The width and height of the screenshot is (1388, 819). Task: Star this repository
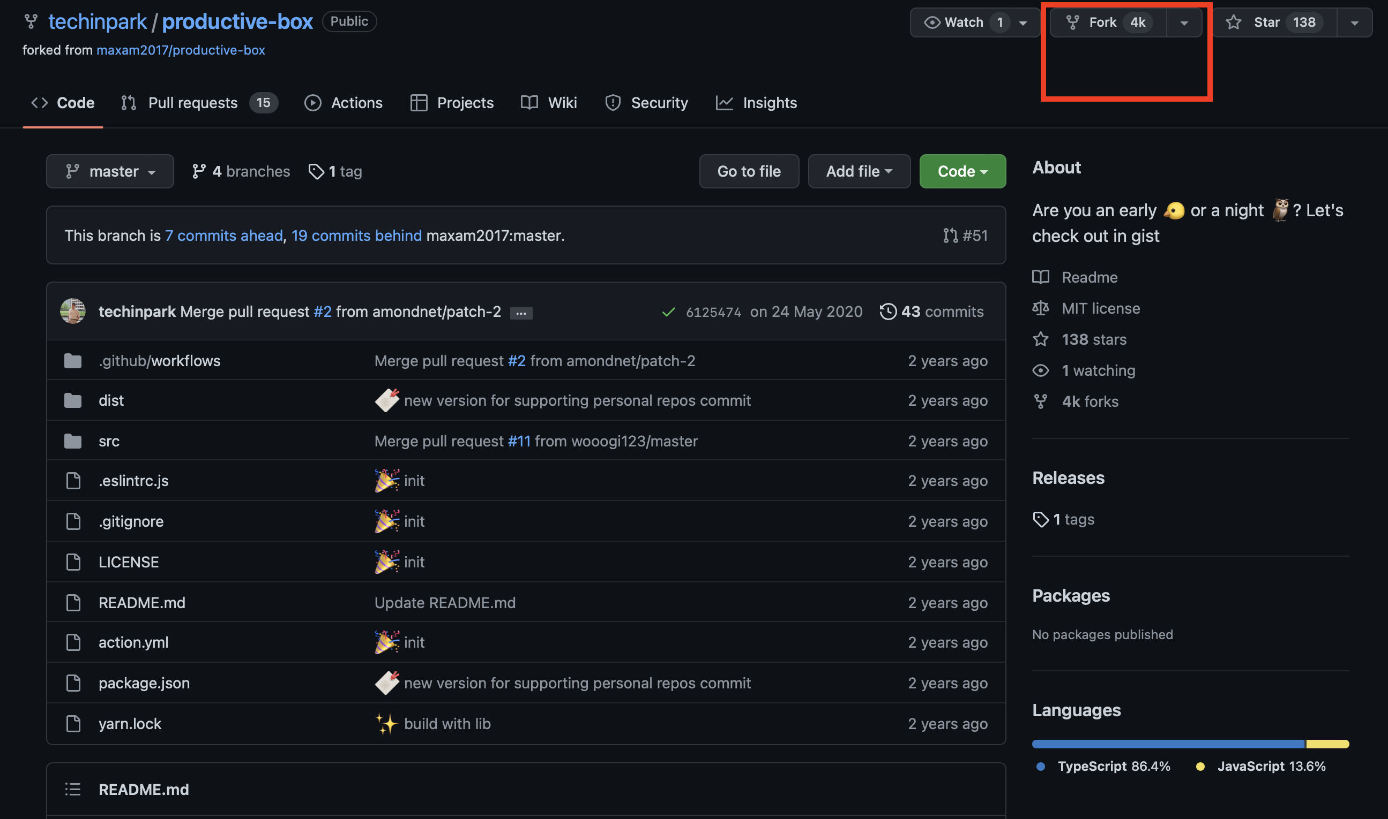tap(1274, 22)
